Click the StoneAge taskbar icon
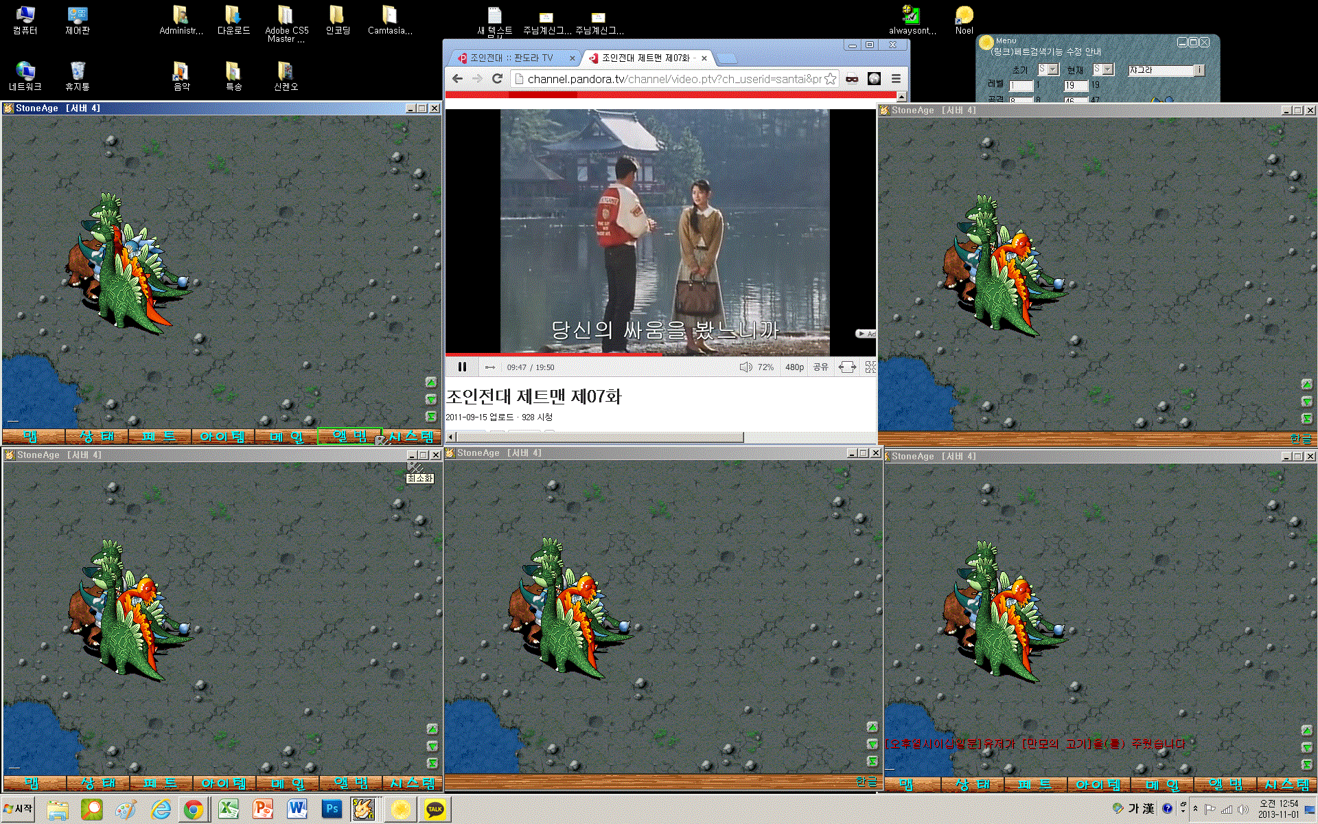Image resolution: width=1318 pixels, height=824 pixels. (x=364, y=809)
